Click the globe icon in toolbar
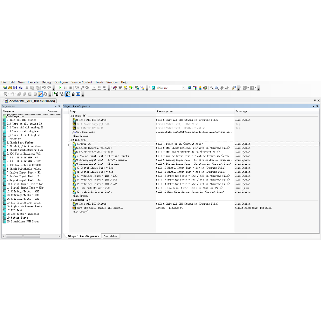This screenshot has width=321, height=321. [190, 88]
